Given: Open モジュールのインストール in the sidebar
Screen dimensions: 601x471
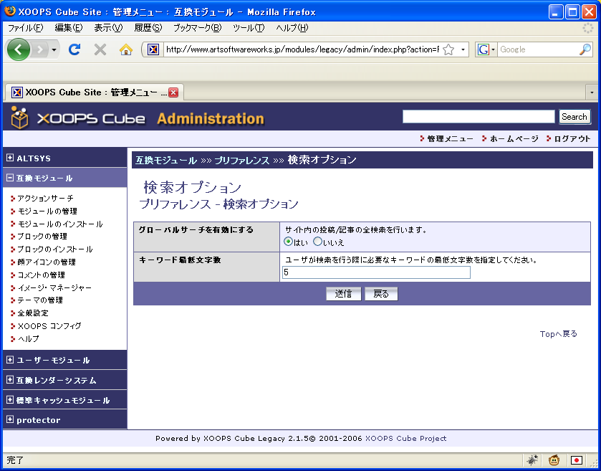Looking at the screenshot, I should [60, 224].
